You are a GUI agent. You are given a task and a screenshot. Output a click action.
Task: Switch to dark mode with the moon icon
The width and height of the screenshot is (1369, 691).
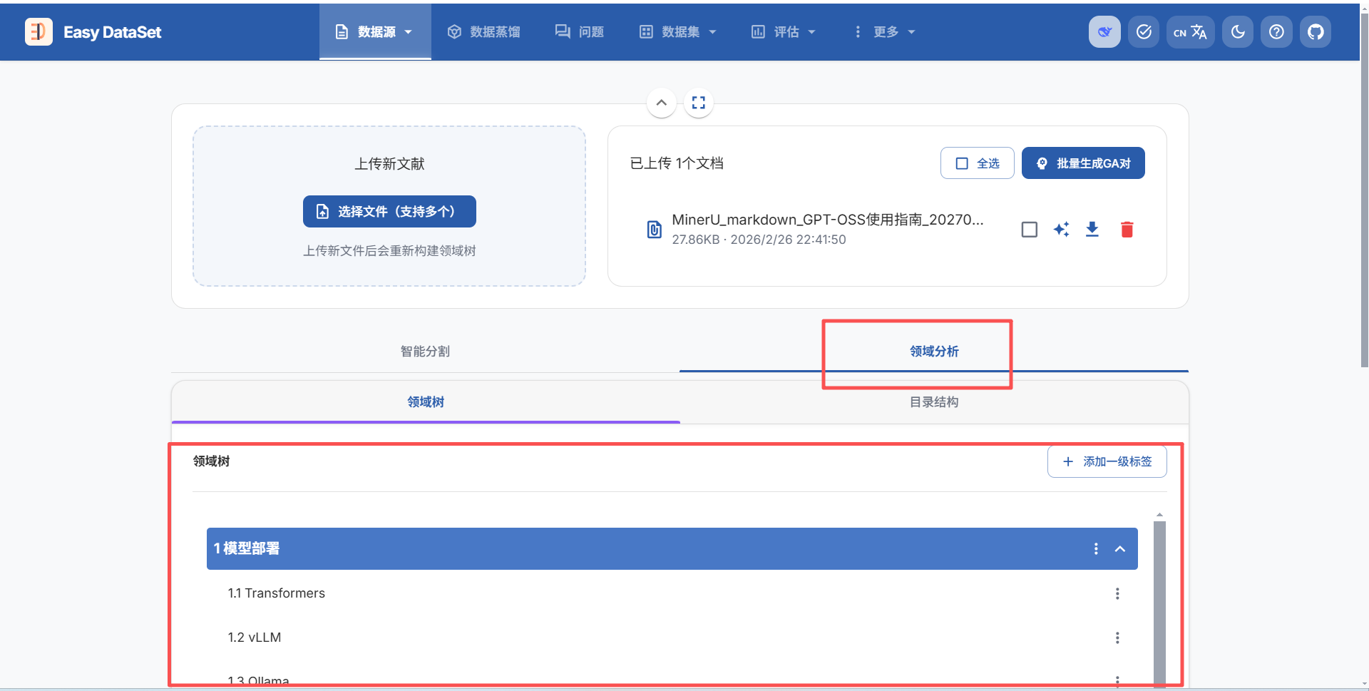coord(1237,31)
